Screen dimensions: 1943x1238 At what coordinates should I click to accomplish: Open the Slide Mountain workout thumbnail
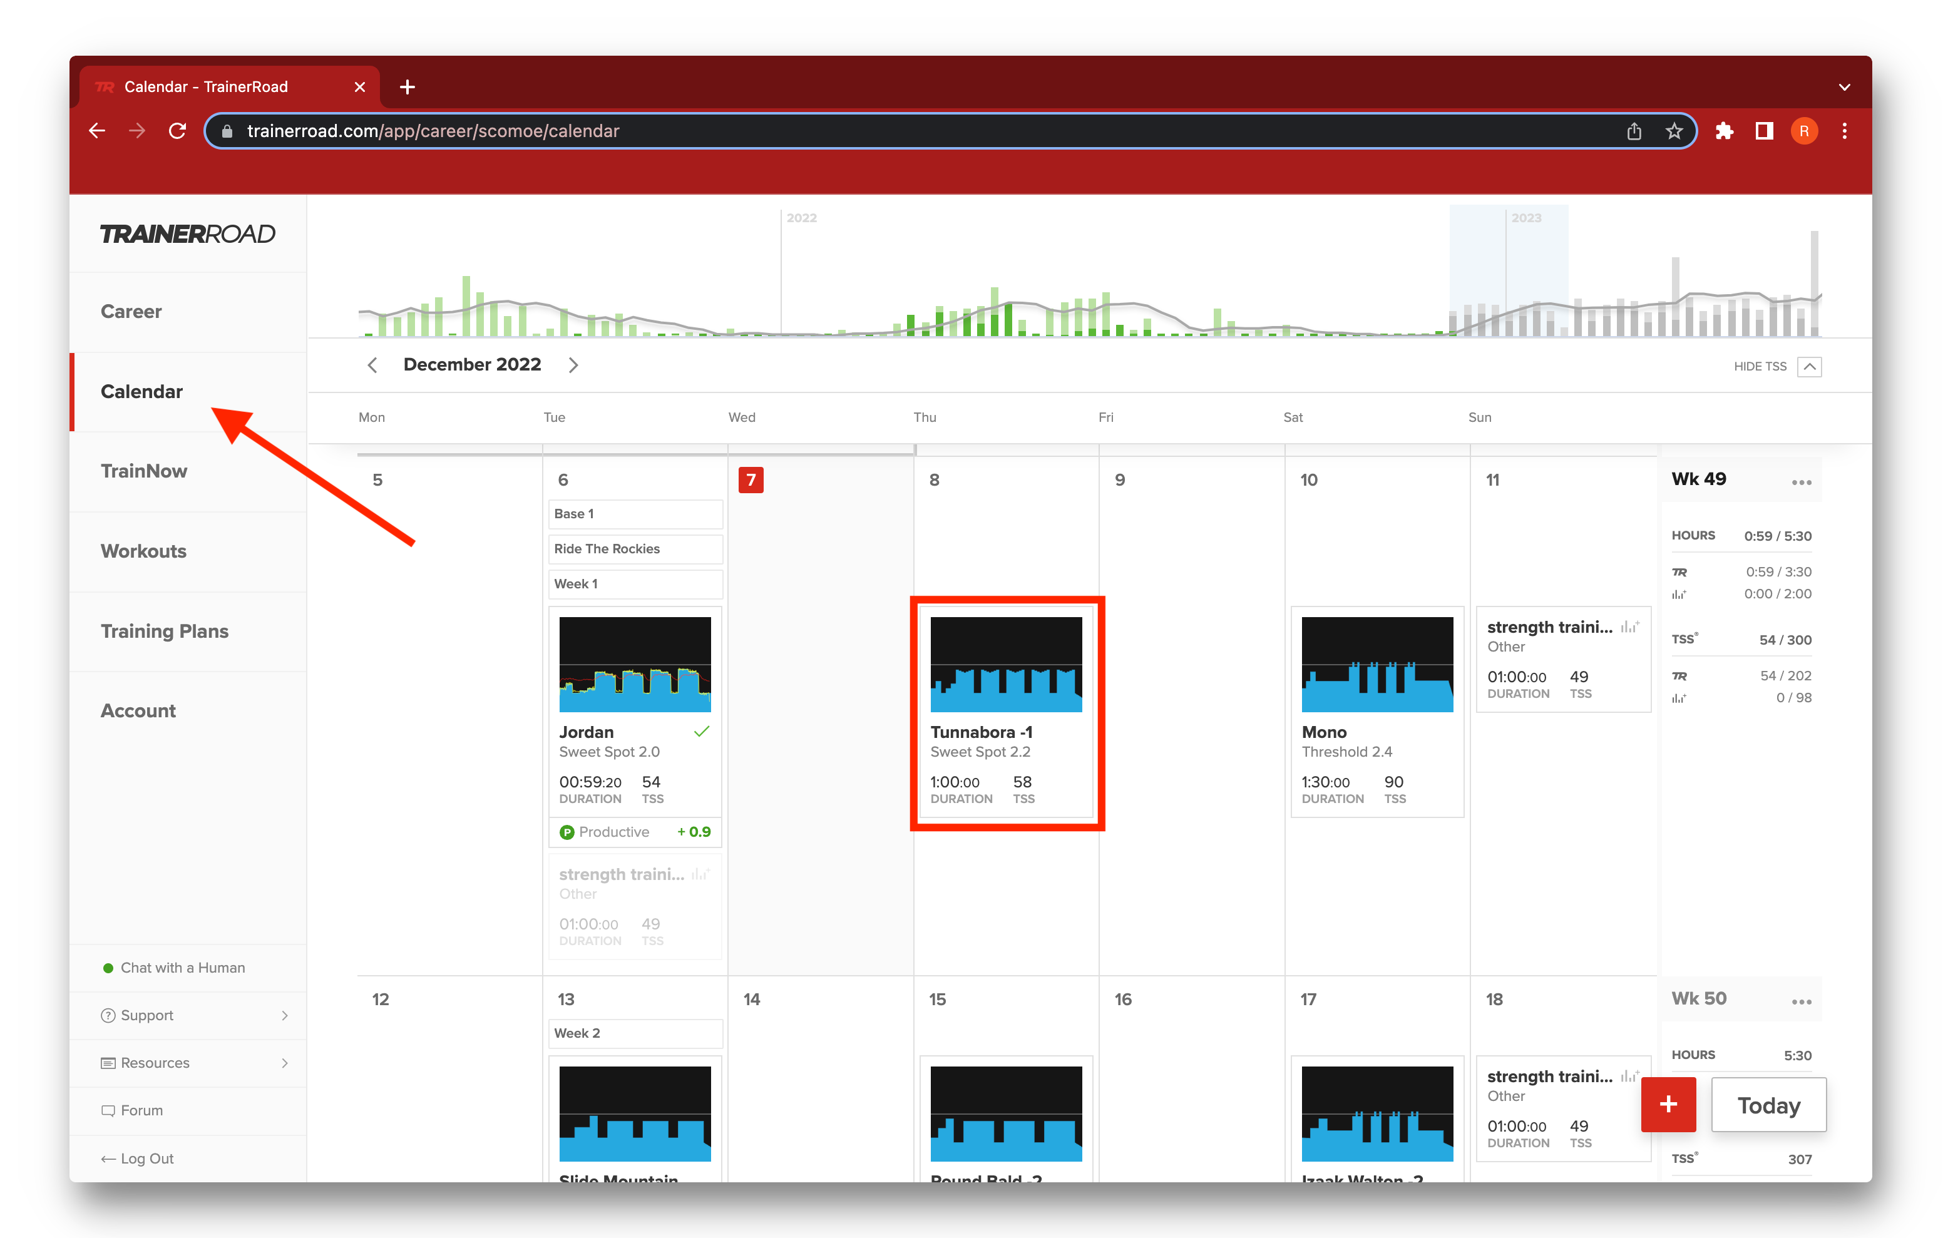[x=635, y=1113]
